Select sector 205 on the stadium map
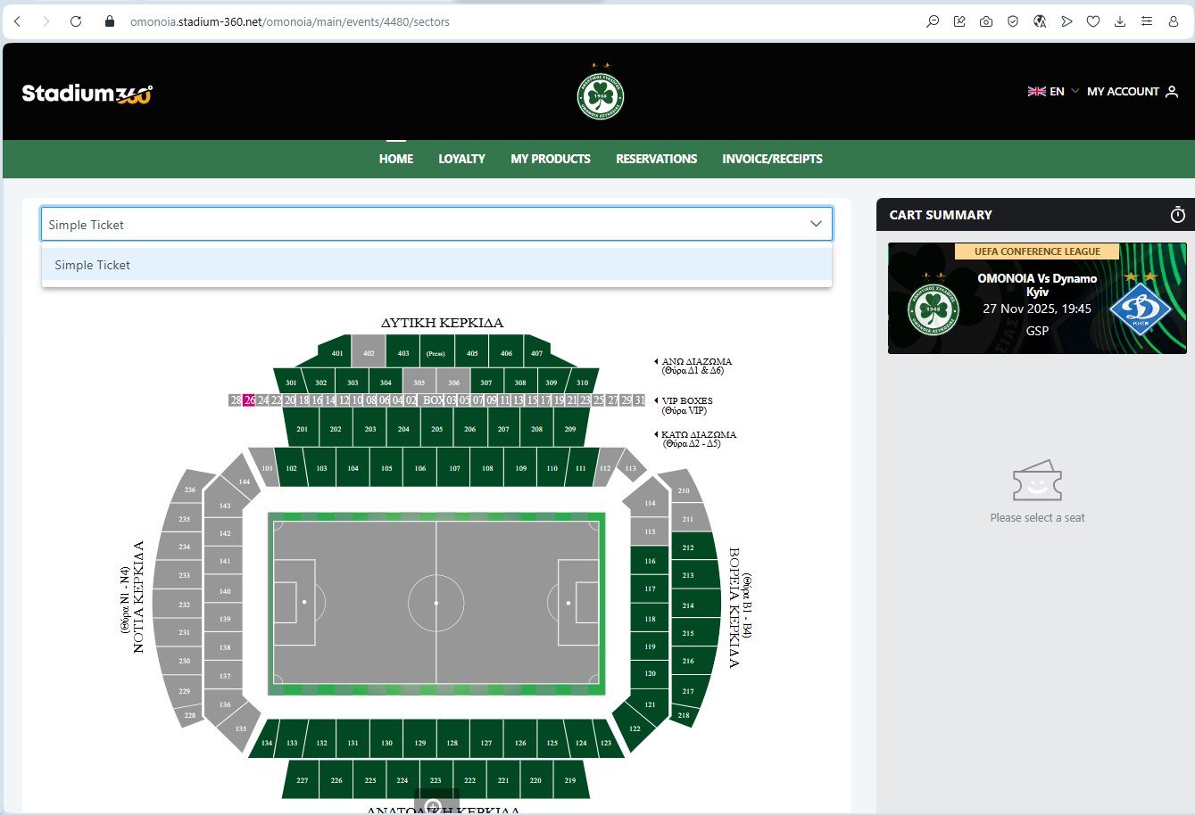Image resolution: width=1195 pixels, height=815 pixels. tap(436, 429)
